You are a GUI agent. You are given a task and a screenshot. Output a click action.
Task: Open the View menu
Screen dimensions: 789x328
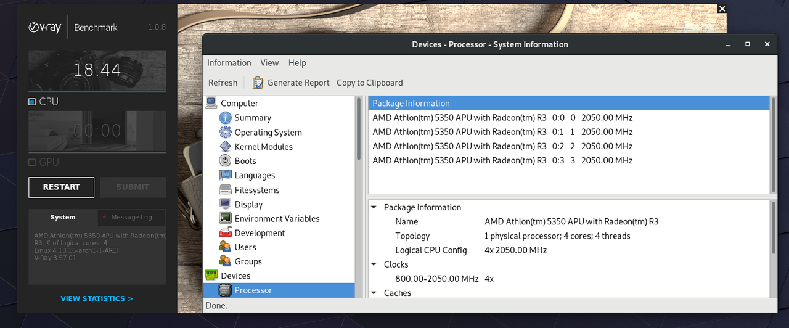pos(269,63)
